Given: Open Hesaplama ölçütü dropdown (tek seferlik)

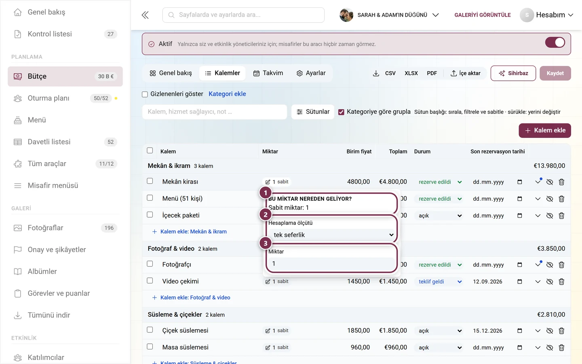Looking at the screenshot, I should click(331, 235).
